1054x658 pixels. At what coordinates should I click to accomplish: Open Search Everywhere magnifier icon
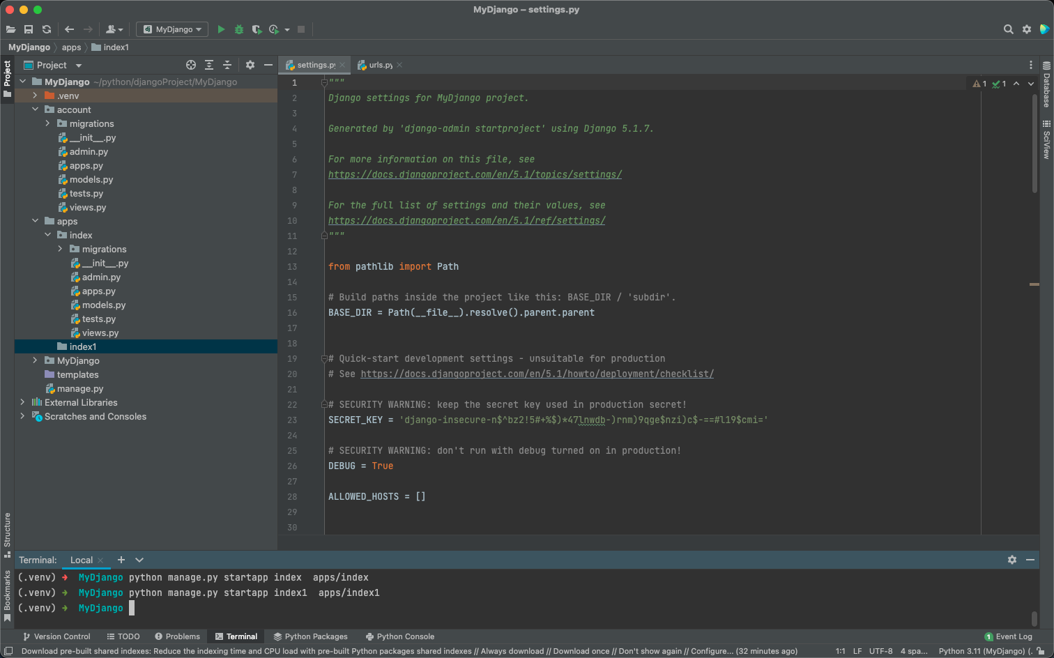[1008, 29]
